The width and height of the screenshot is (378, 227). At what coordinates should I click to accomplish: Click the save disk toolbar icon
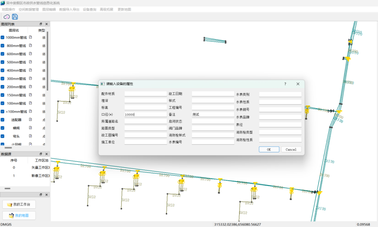pyautogui.click(x=15, y=16)
